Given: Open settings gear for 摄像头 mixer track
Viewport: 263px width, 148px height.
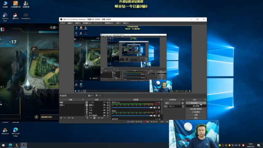Looking at the screenshot, I should click(159, 116).
